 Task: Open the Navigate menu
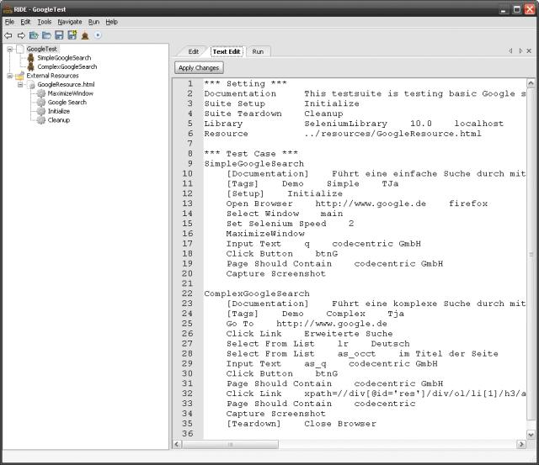[70, 22]
